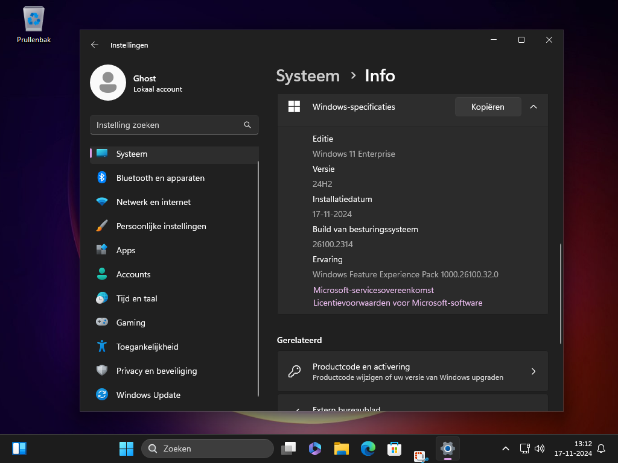Click the globe clock icon for Tijd en taal

click(x=102, y=298)
